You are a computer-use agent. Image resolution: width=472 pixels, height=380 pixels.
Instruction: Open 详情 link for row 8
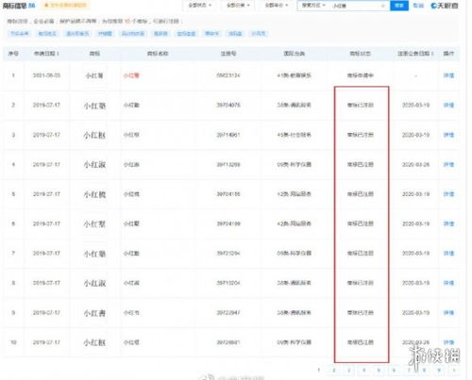pyautogui.click(x=448, y=283)
